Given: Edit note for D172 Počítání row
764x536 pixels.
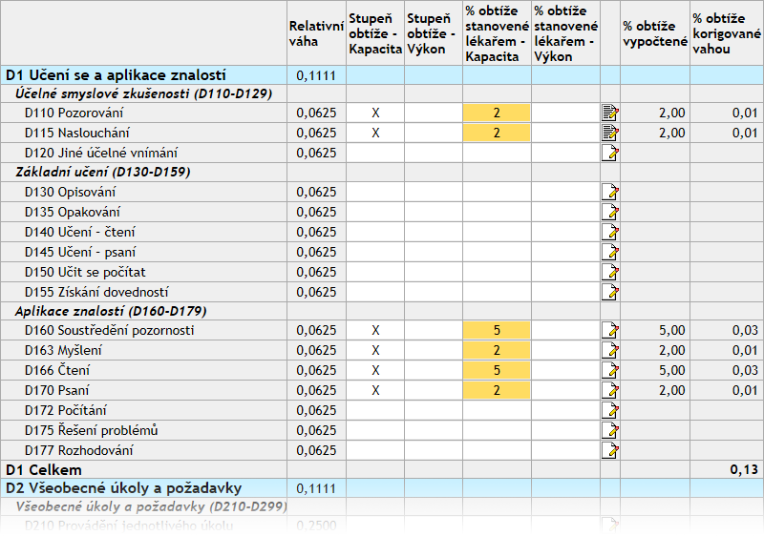Looking at the screenshot, I should (610, 410).
